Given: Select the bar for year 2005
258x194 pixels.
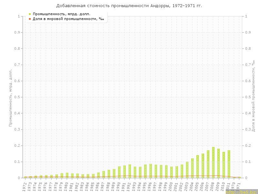Looking at the screenshot, I should pyautogui.click(x=198, y=167).
